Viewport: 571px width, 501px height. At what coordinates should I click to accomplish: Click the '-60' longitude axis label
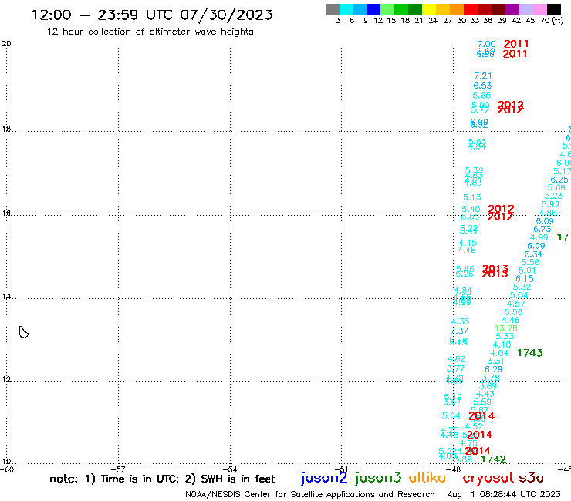(7, 469)
